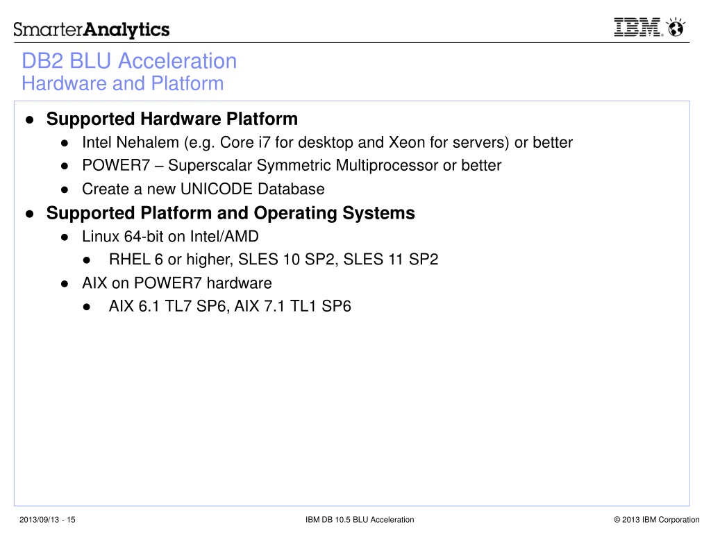This screenshot has width=711, height=533.
Task: Click 'Supported Platform and Operating Systems' heading
Action: pos(231,213)
